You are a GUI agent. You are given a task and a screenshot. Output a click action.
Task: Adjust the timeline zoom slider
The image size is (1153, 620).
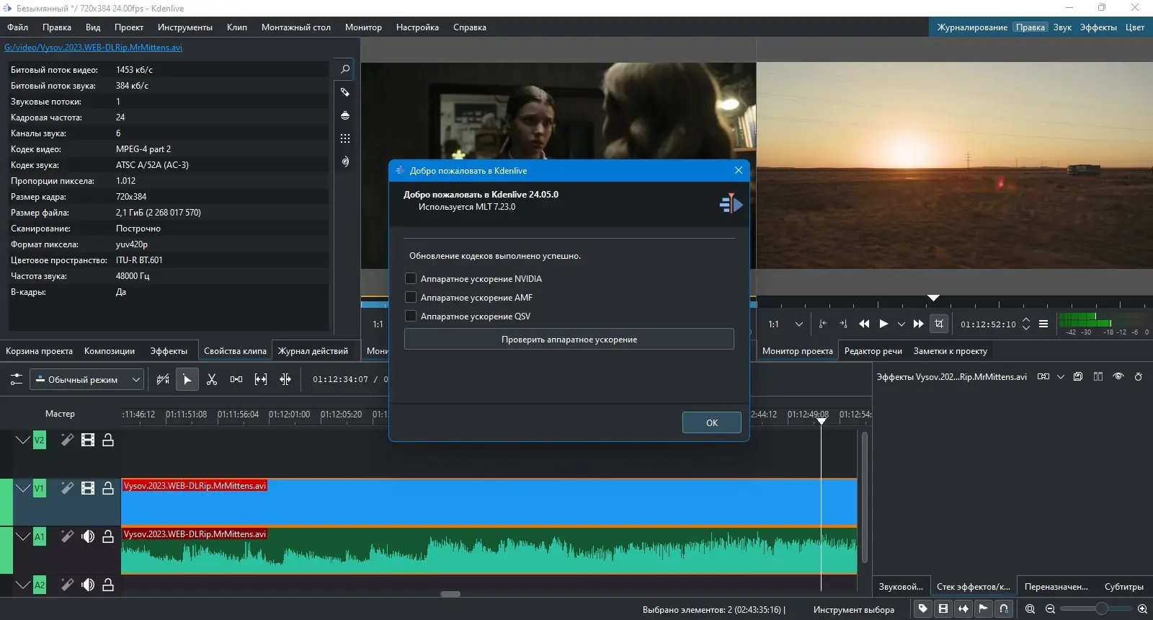coord(1101,609)
